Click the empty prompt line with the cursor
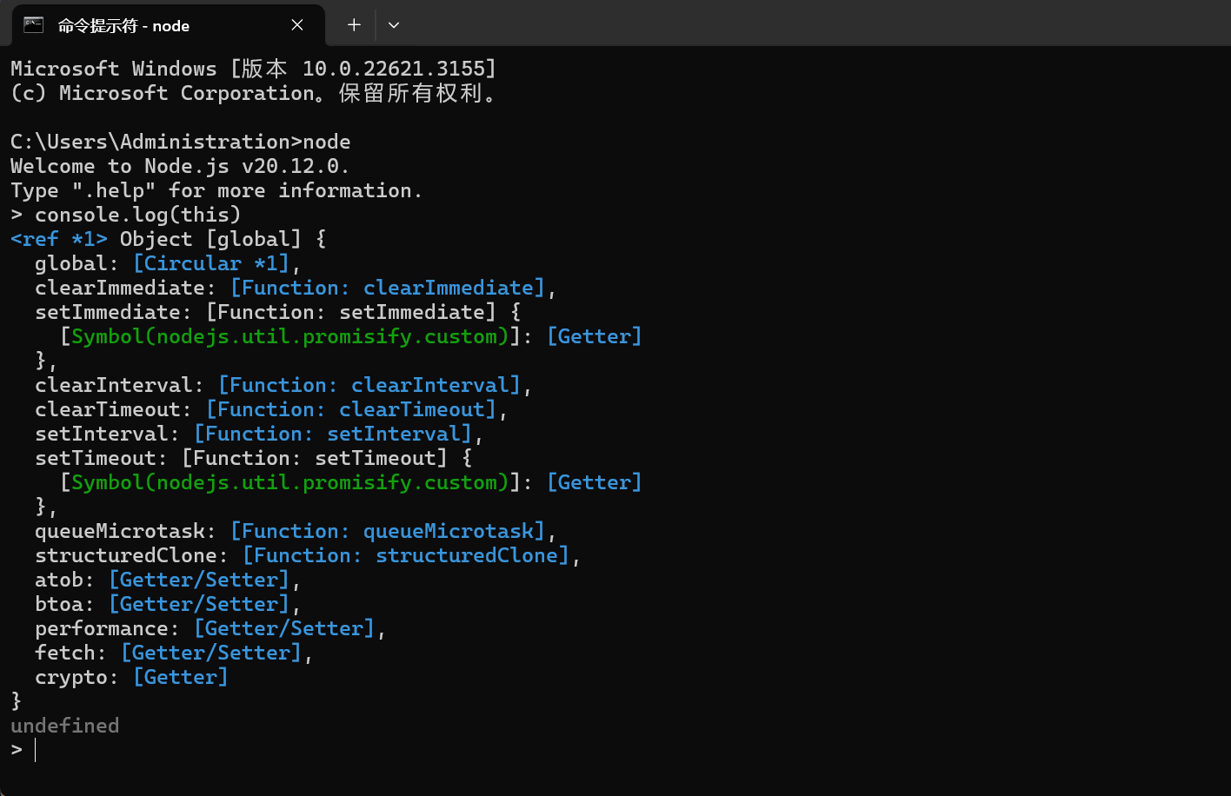Viewport: 1231px width, 796px height. tap(24, 750)
